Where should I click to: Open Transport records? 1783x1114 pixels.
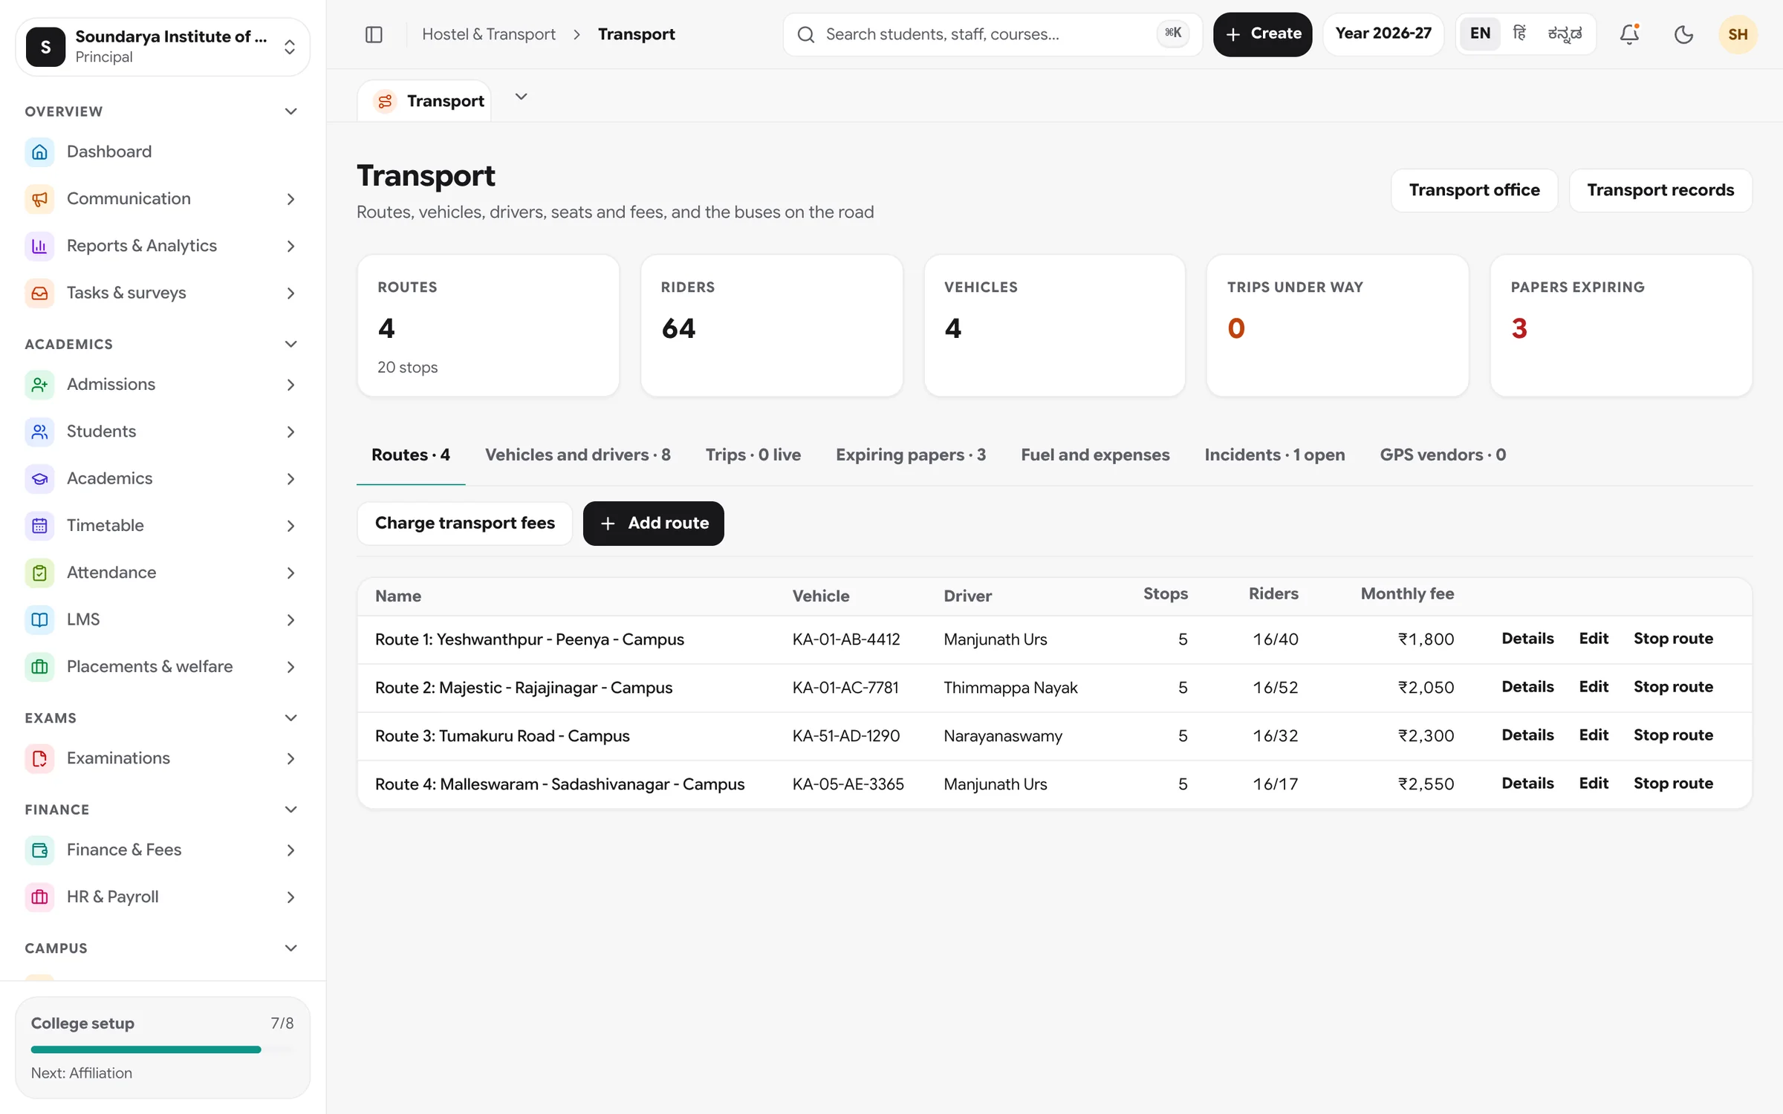coord(1660,190)
